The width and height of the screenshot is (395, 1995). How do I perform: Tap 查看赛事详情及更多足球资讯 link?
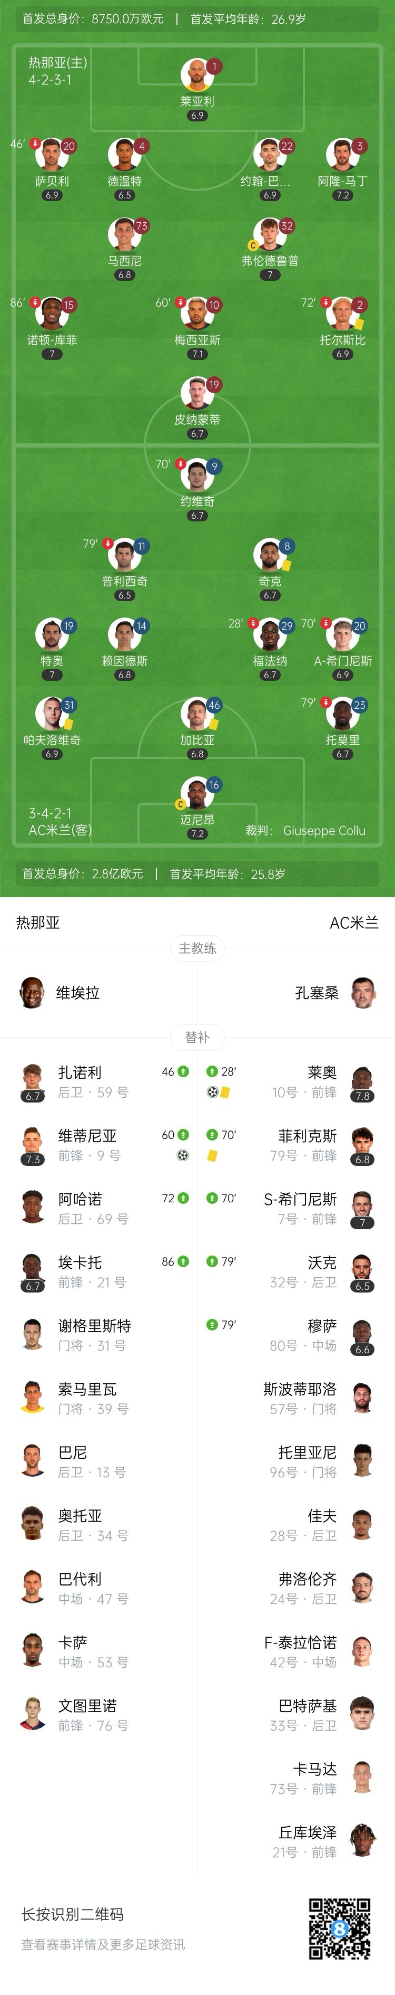[x=103, y=1944]
